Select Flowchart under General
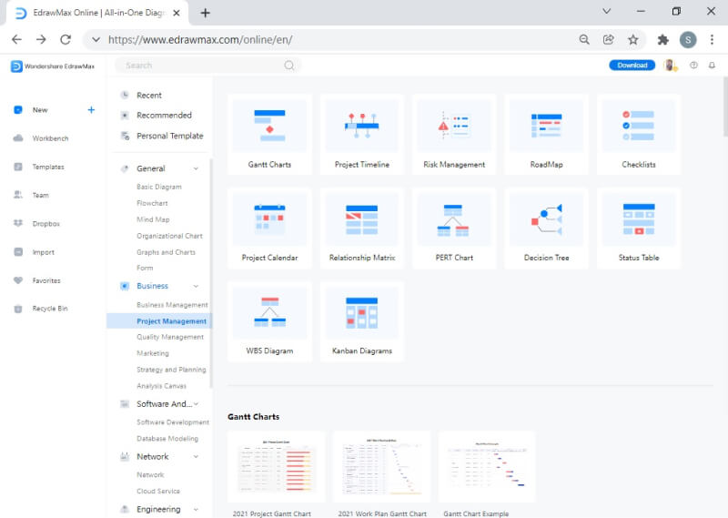 click(152, 203)
